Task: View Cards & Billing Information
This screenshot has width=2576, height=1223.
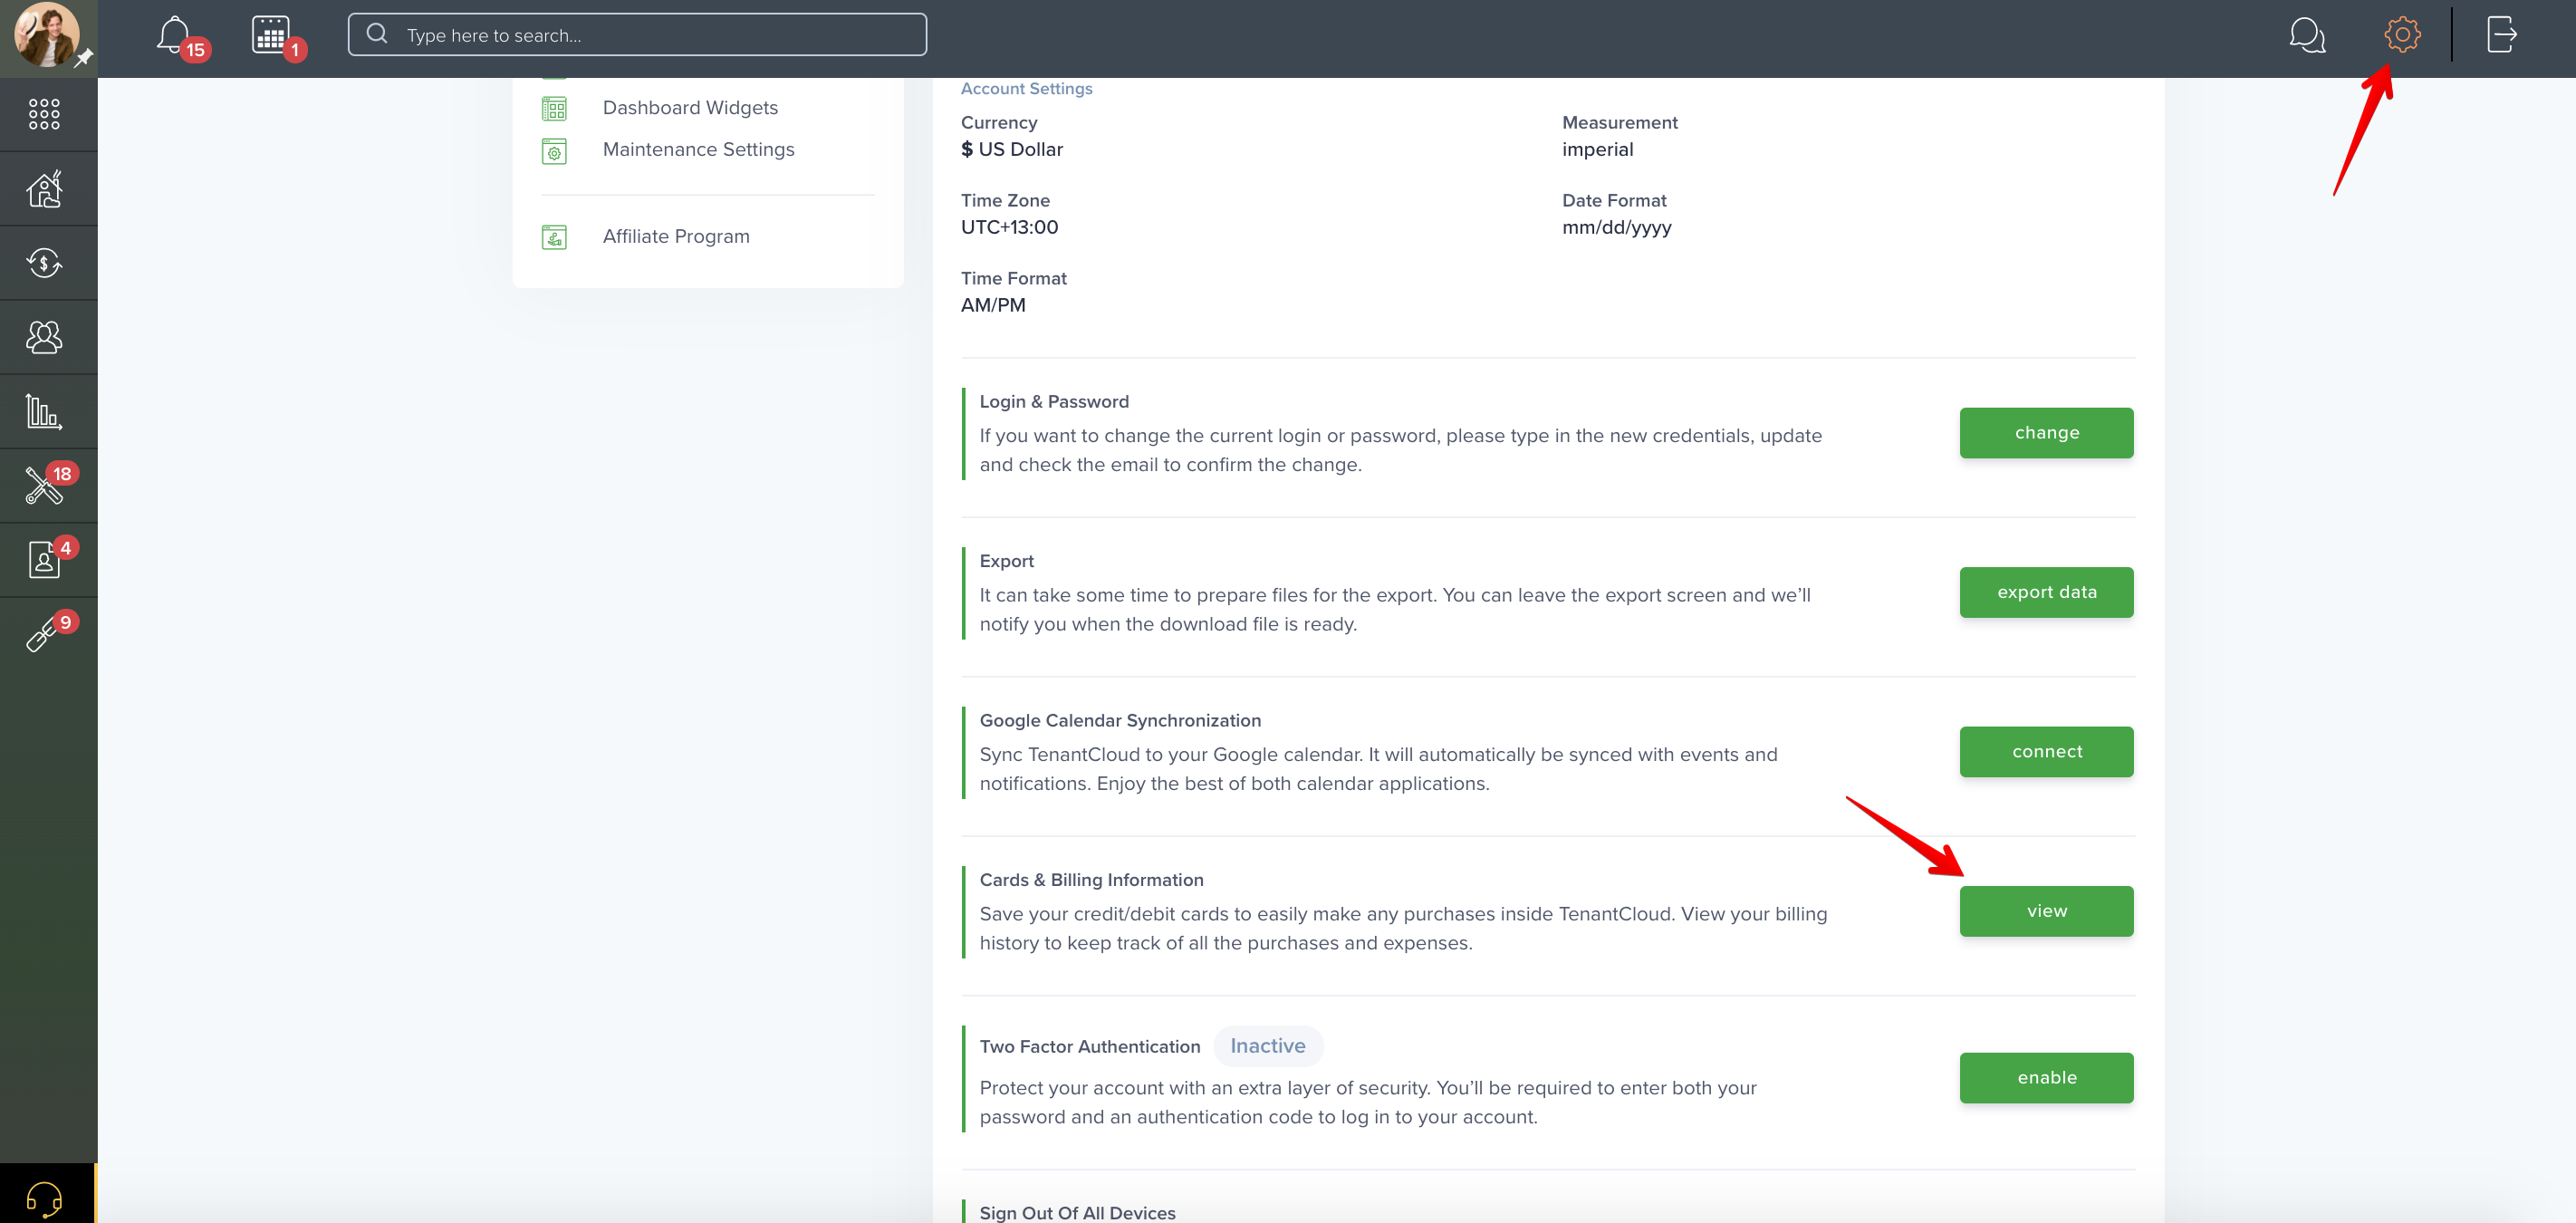Action: (x=2046, y=911)
